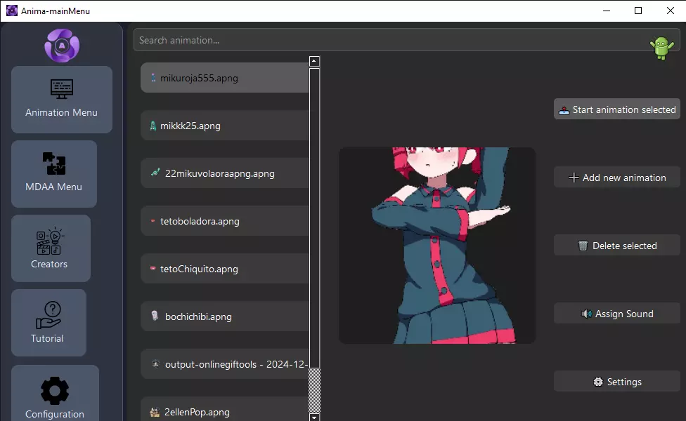686x421 pixels.
Task: Open the Tutorial page
Action: pos(48,323)
